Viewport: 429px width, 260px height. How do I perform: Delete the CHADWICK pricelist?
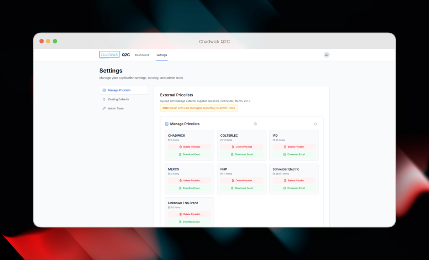(x=189, y=147)
